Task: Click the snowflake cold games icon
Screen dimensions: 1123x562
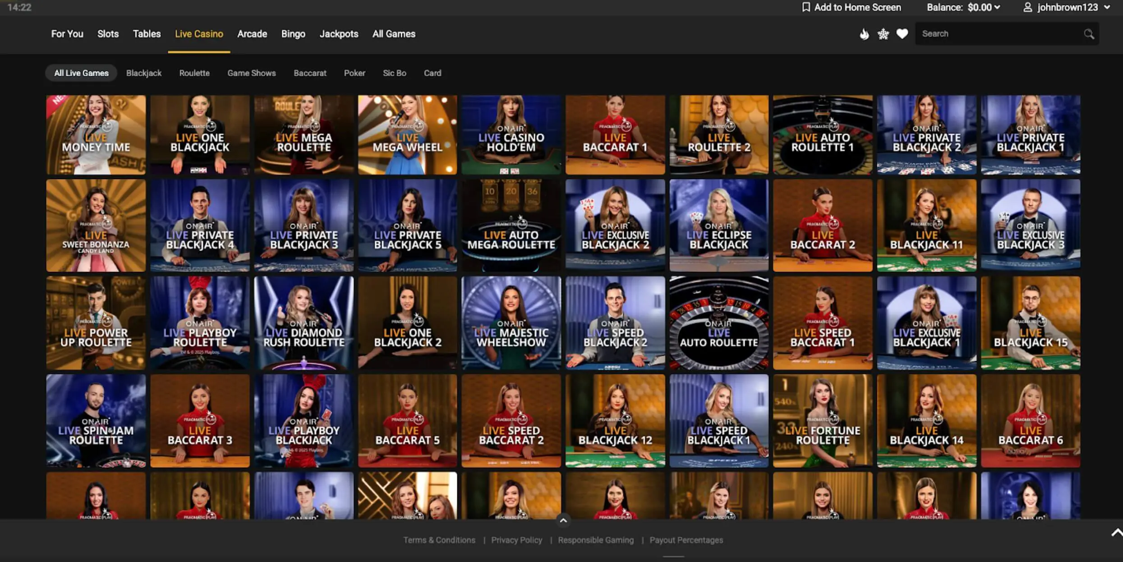Action: pyautogui.click(x=883, y=34)
